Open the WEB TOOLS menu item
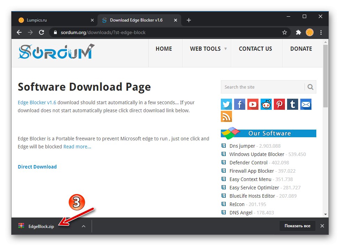The width and height of the screenshot is (340, 246). pos(205,49)
